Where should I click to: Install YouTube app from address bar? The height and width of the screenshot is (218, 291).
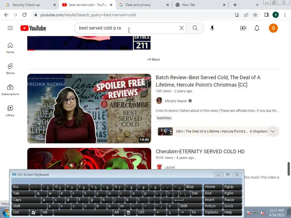(x=237, y=15)
